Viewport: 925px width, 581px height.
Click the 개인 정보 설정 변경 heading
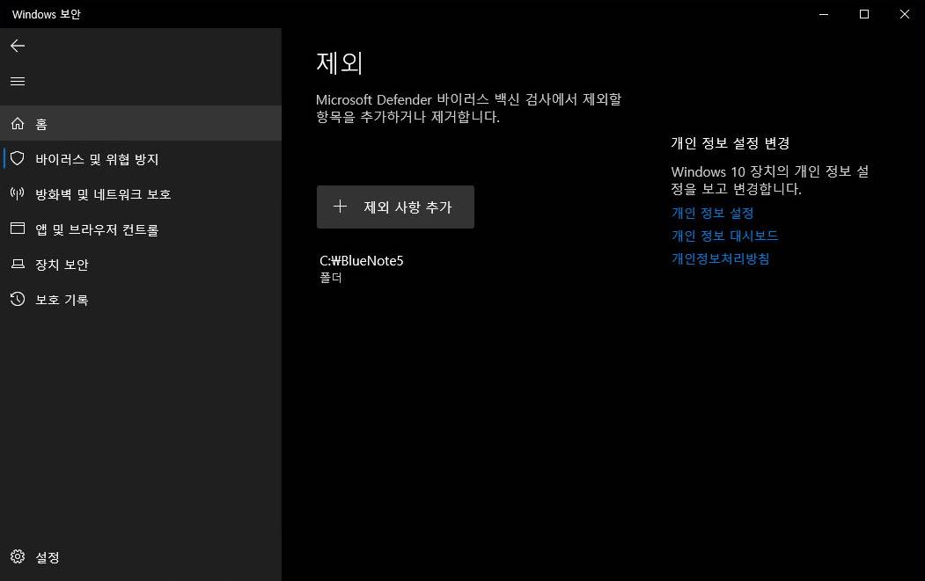pyautogui.click(x=730, y=143)
